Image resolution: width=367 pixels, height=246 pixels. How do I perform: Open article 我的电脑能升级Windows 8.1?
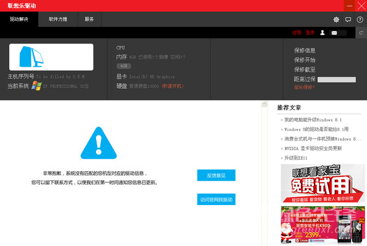(x=313, y=120)
